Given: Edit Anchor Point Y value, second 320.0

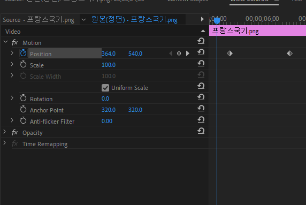Looking at the screenshot, I should coord(135,110).
